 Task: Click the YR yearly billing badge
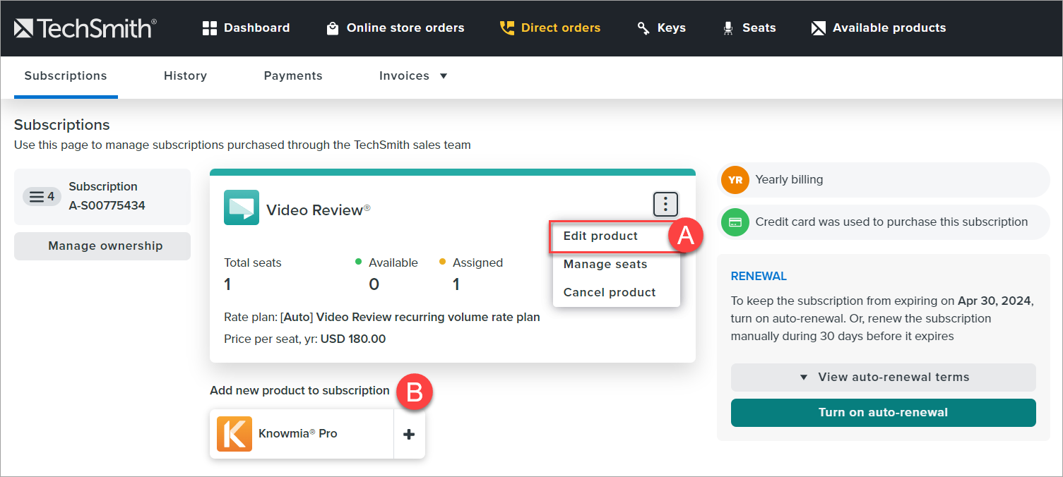735,180
